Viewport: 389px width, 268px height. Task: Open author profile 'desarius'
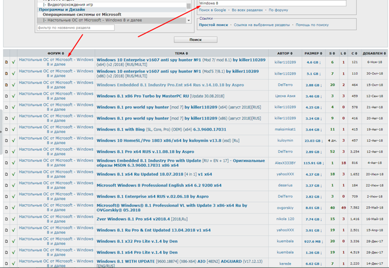tap(285, 185)
